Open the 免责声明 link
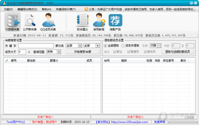199x125 pixels. (160, 122)
